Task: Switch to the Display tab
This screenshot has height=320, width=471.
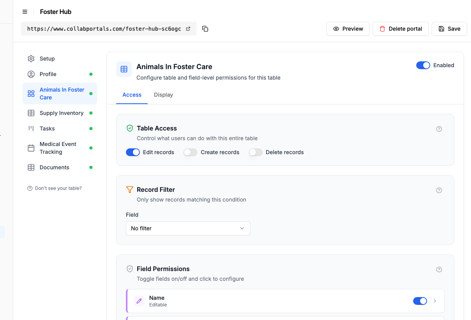Action: tap(163, 95)
